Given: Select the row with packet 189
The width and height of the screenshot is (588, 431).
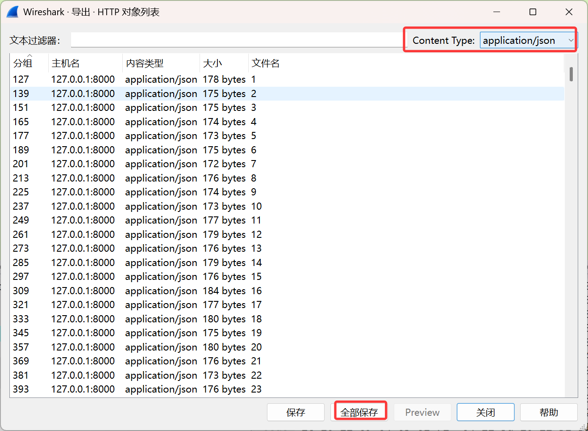Looking at the screenshot, I should click(287, 150).
